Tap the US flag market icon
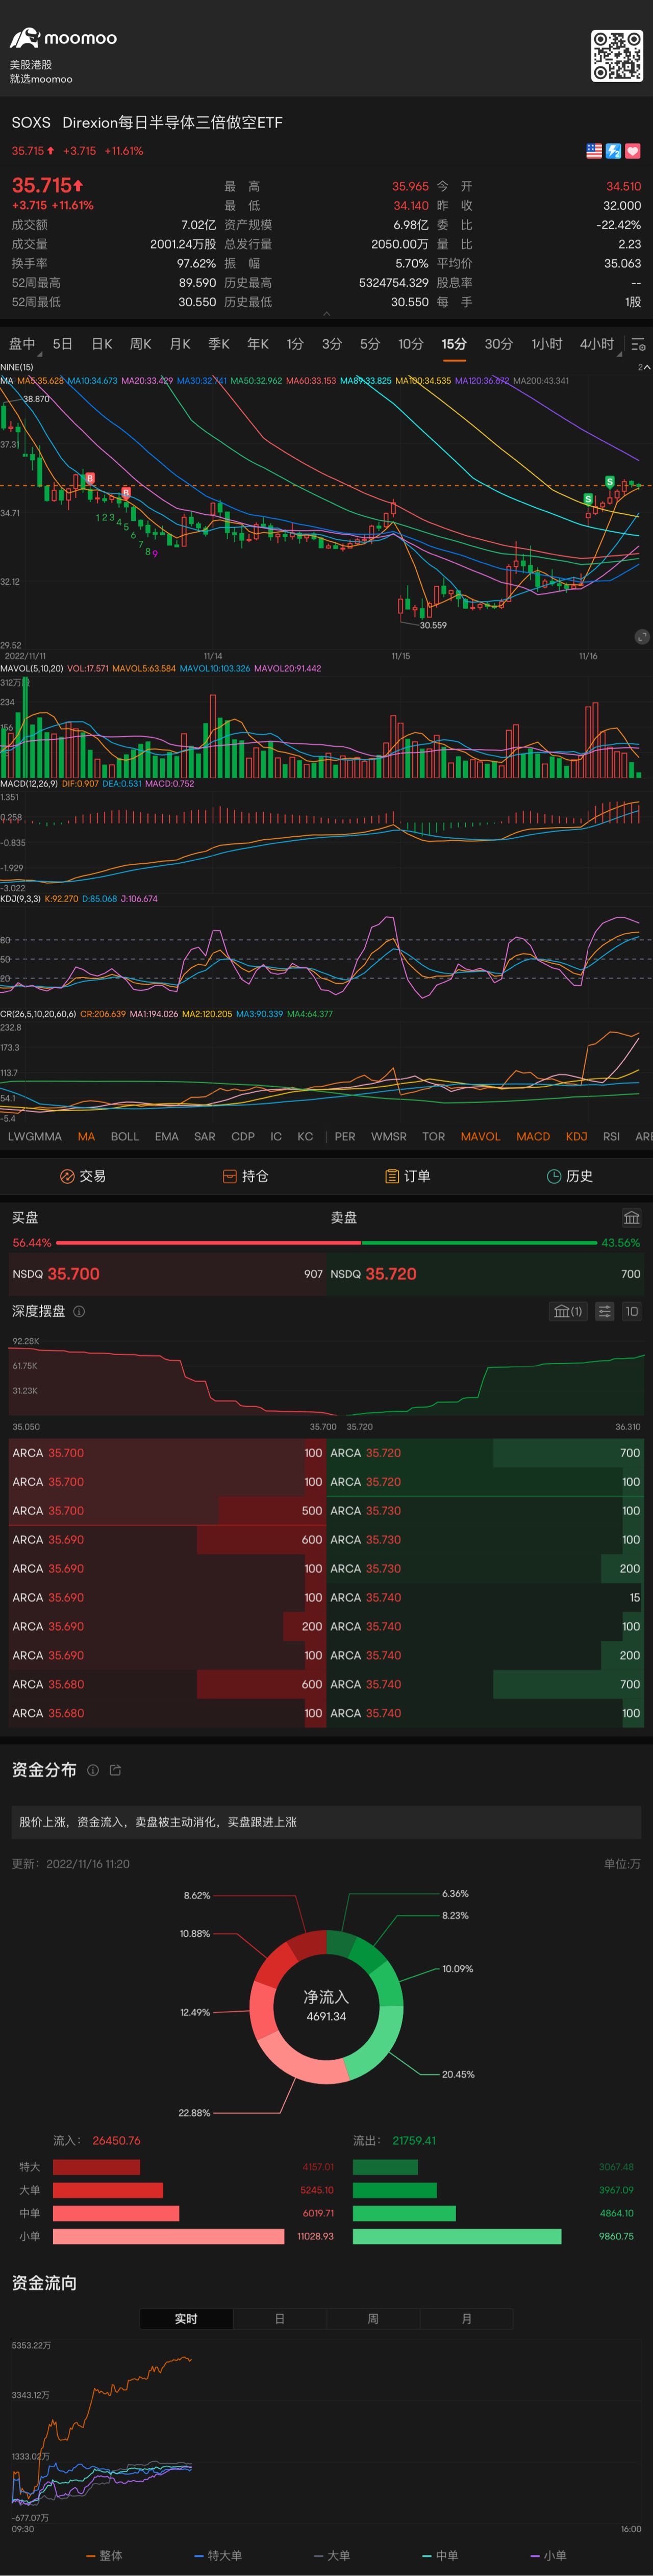This screenshot has height=2576, width=653. pyautogui.click(x=594, y=151)
